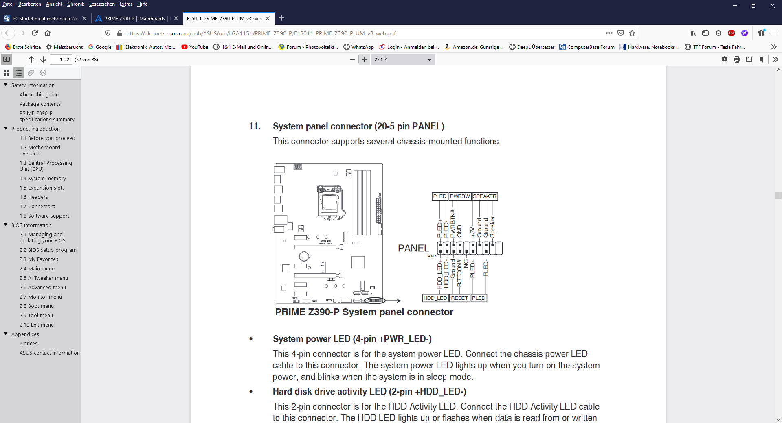Open page actions three-dot menu in address bar
Screen dimensions: 782x423
609,33
